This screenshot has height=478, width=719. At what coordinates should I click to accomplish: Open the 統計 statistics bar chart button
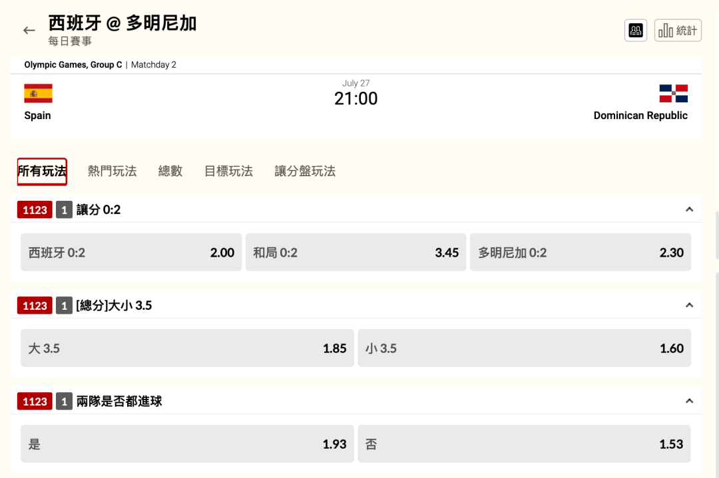(x=678, y=31)
